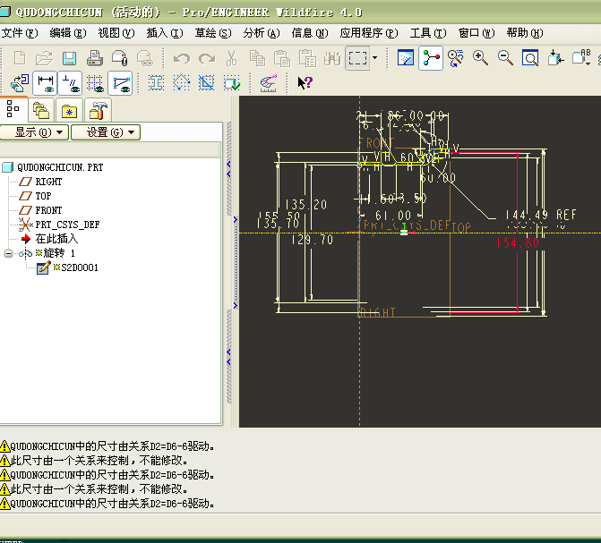Click the 61.00 dimension in sketch

click(393, 216)
